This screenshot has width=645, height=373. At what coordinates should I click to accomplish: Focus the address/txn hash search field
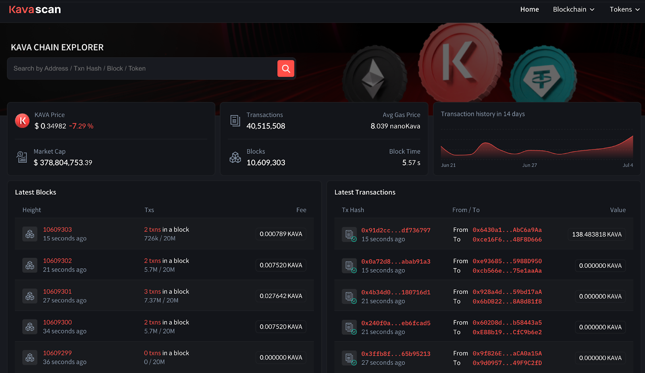point(142,68)
